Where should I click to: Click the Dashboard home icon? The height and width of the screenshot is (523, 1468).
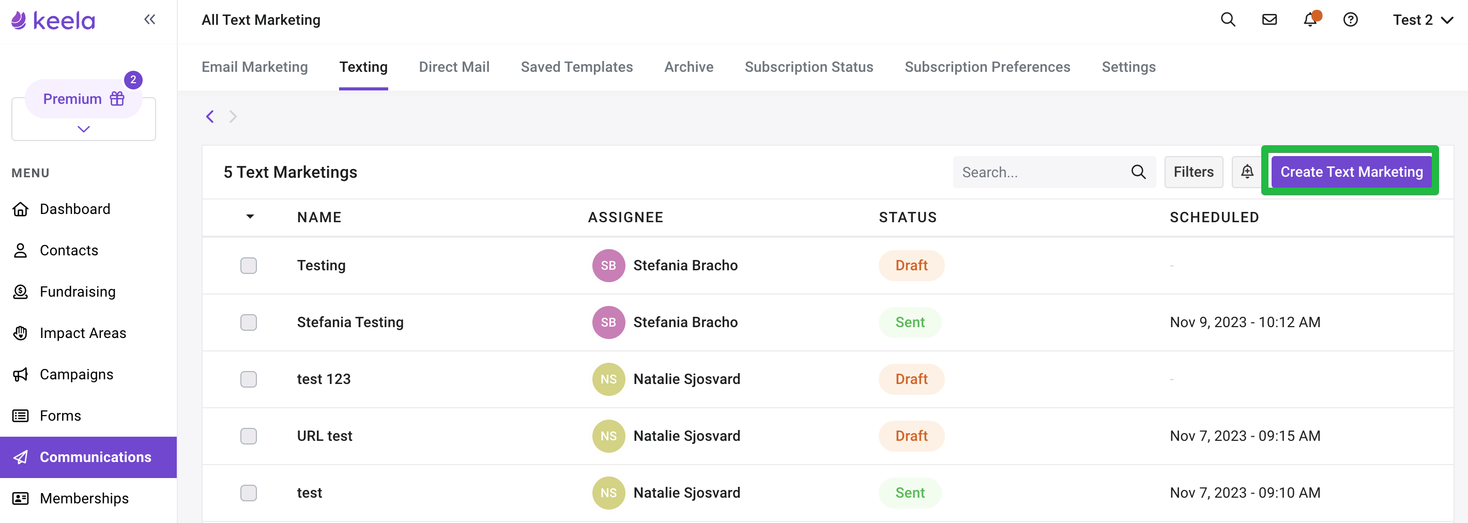(21, 209)
